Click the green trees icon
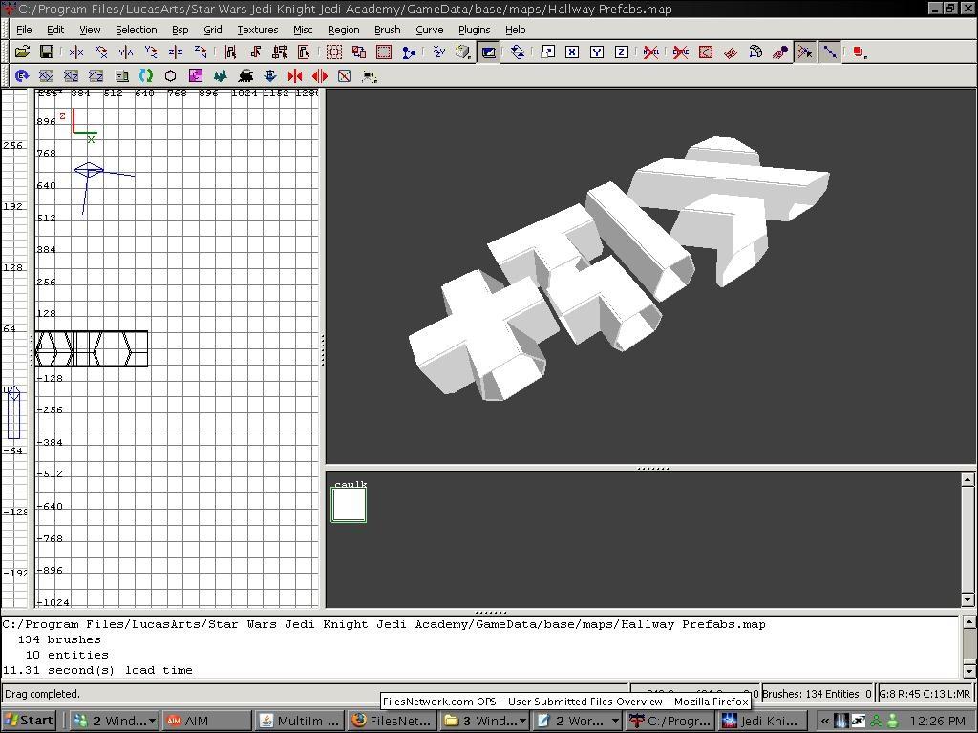The height and width of the screenshot is (733, 978). [x=221, y=76]
